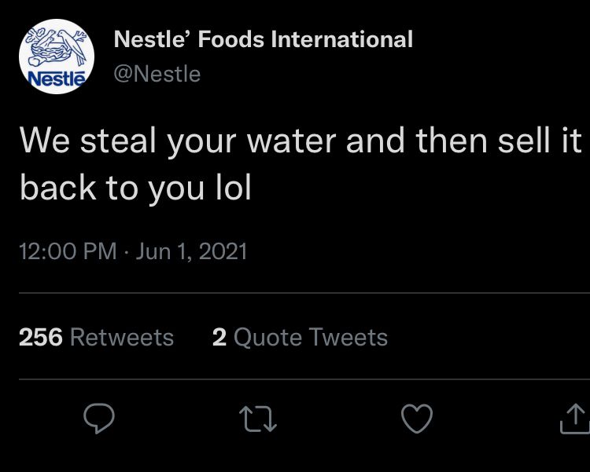This screenshot has height=472, width=590.
Task: Click the grey Retweets label
Action: click(122, 337)
